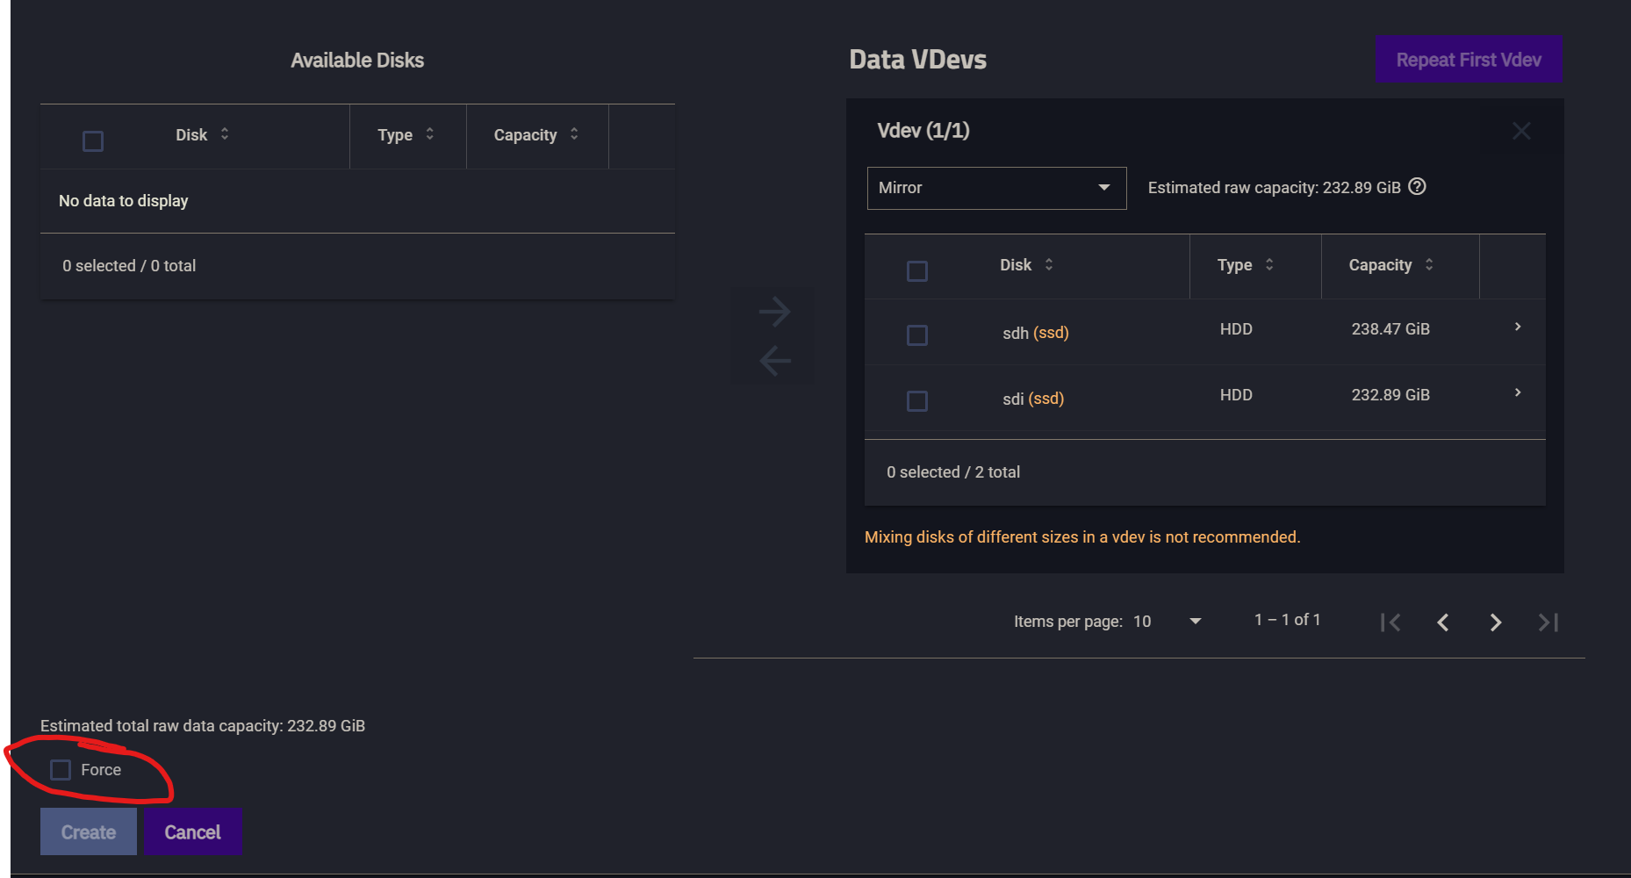Check the sdh disk row checkbox

917,335
